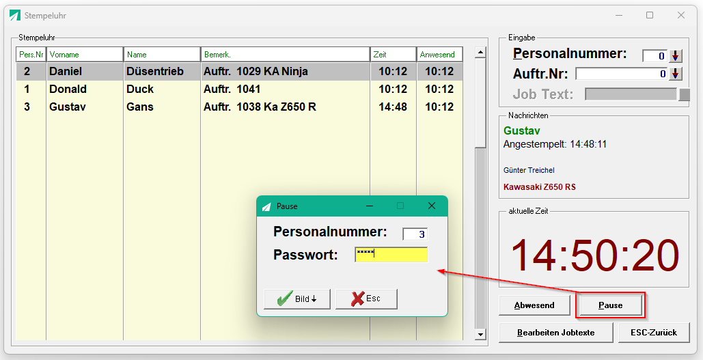Click Auftr. 1041 remark
The height and width of the screenshot is (360, 703).
pos(232,89)
